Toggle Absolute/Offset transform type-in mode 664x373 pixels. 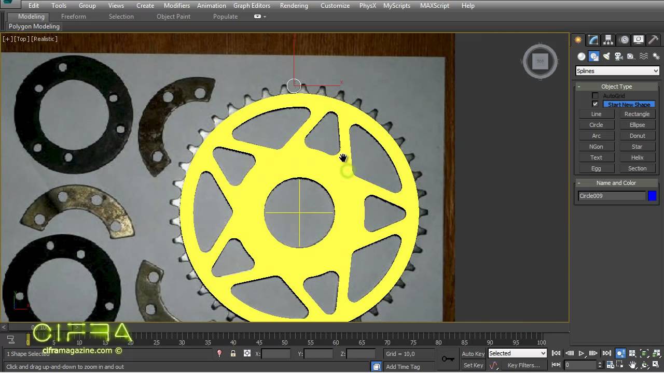[247, 353]
